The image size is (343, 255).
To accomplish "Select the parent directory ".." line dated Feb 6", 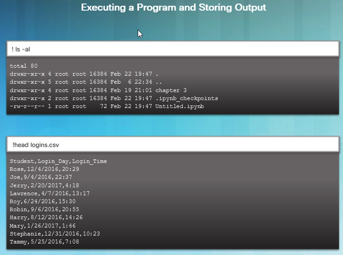I will [86, 82].
